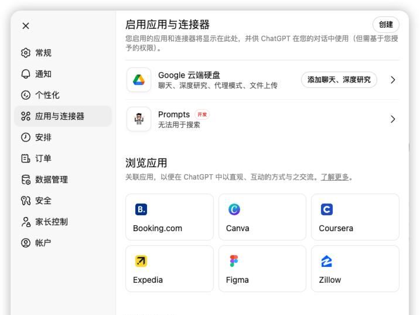This screenshot has height=315, width=420.
Task: Click the 订单 list icon
Action: click(26, 158)
